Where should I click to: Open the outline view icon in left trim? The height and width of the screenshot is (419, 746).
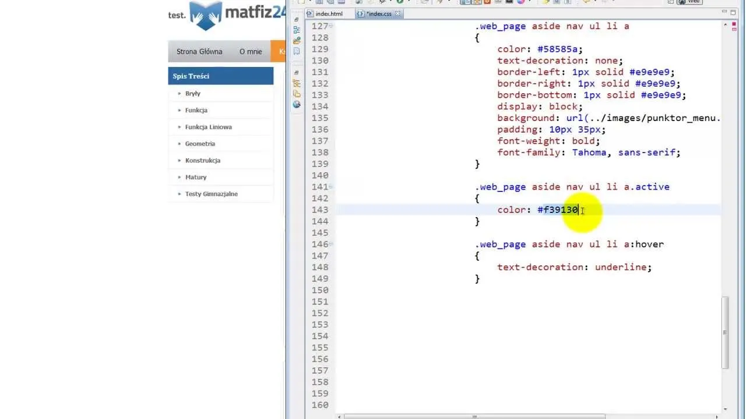click(297, 30)
